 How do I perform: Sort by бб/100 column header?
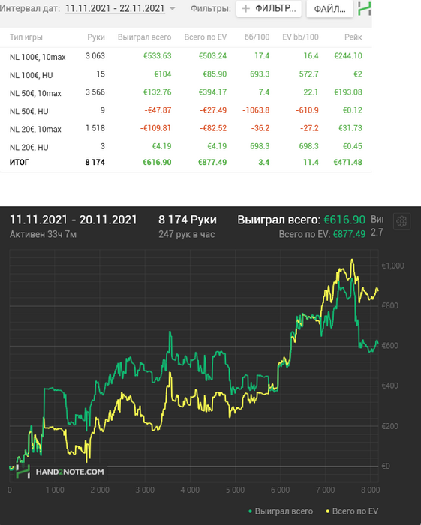click(x=257, y=37)
